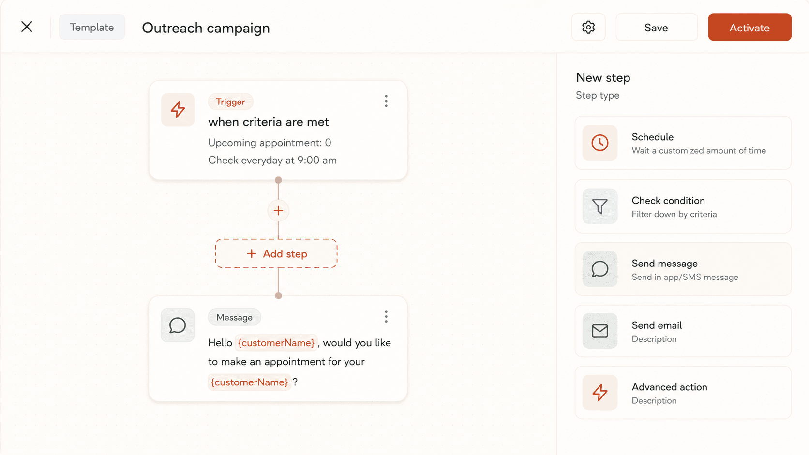This screenshot has width=809, height=455.
Task: Open the Trigger card three-dot menu
Action: 386,101
